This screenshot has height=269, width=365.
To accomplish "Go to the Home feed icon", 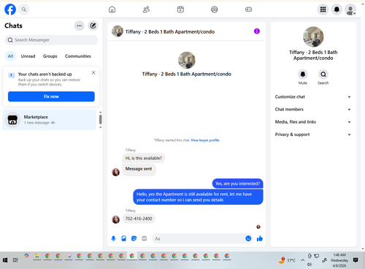I will [112, 10].
